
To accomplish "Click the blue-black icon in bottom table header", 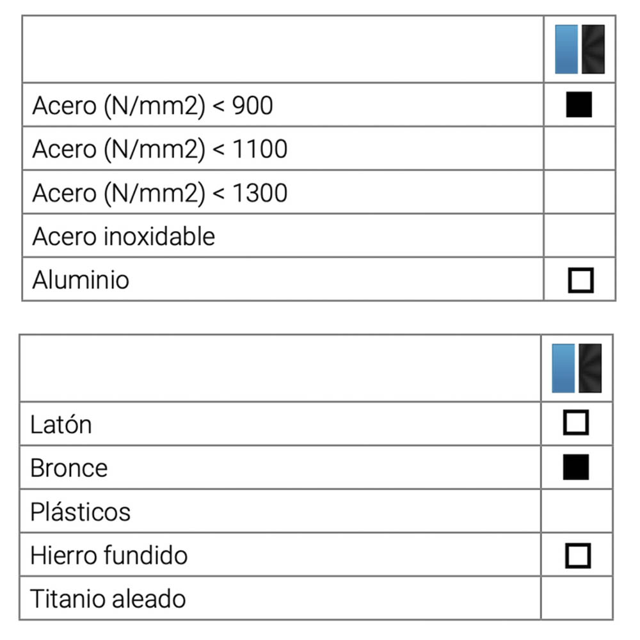I will pos(577,368).
